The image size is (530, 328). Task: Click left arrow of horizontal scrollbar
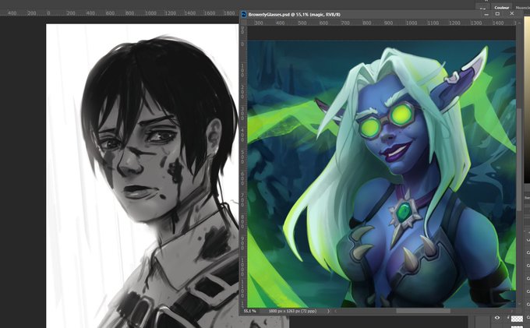click(336, 311)
